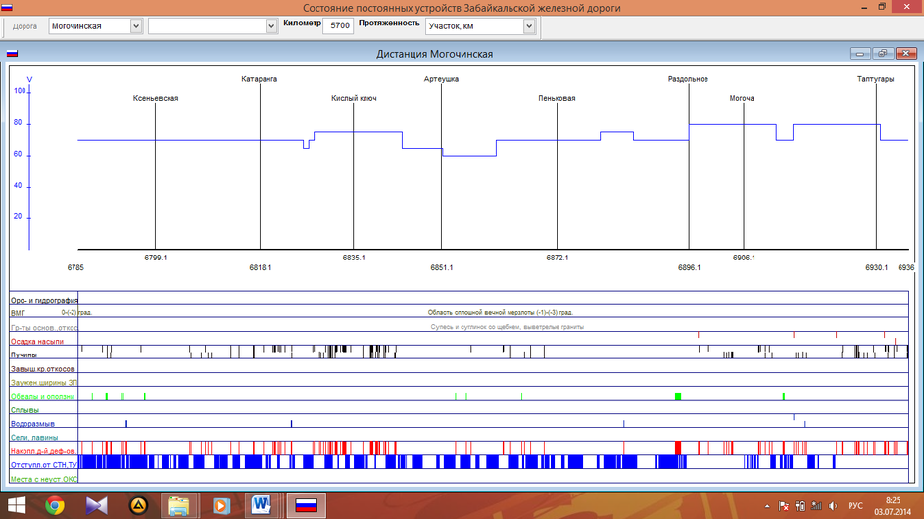This screenshot has height=519, width=924.
Task: Open Google Chrome from the taskbar
Action: click(54, 505)
